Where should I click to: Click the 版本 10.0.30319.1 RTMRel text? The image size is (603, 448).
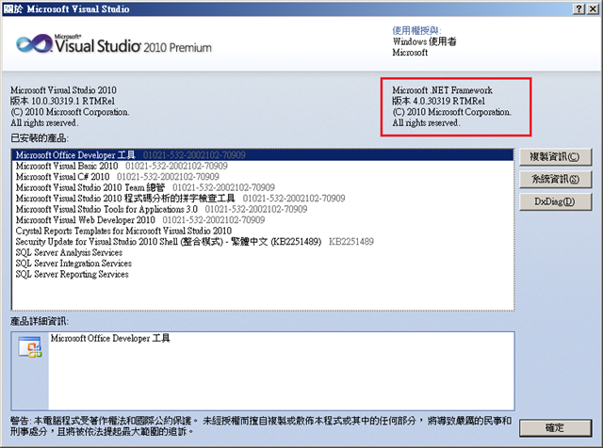pos(62,101)
